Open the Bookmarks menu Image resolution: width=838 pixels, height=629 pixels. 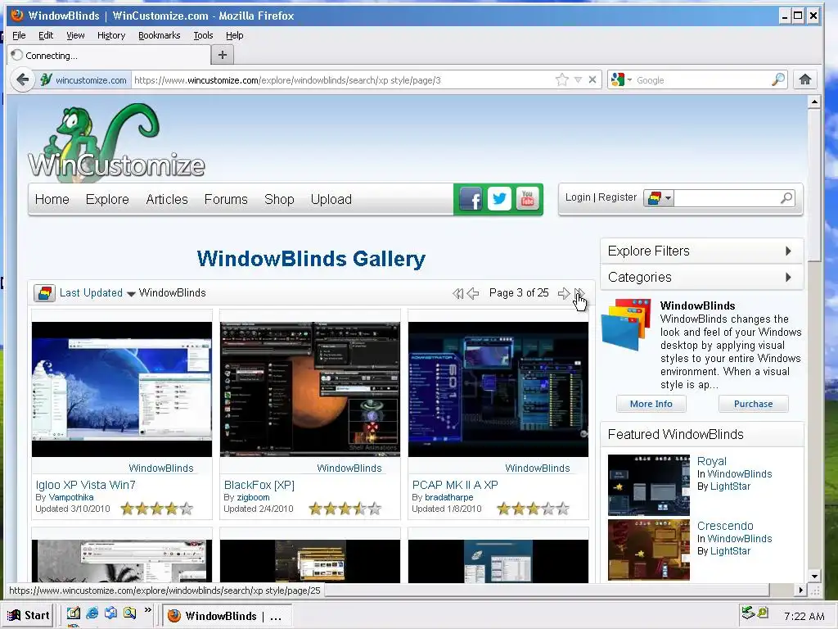point(160,35)
